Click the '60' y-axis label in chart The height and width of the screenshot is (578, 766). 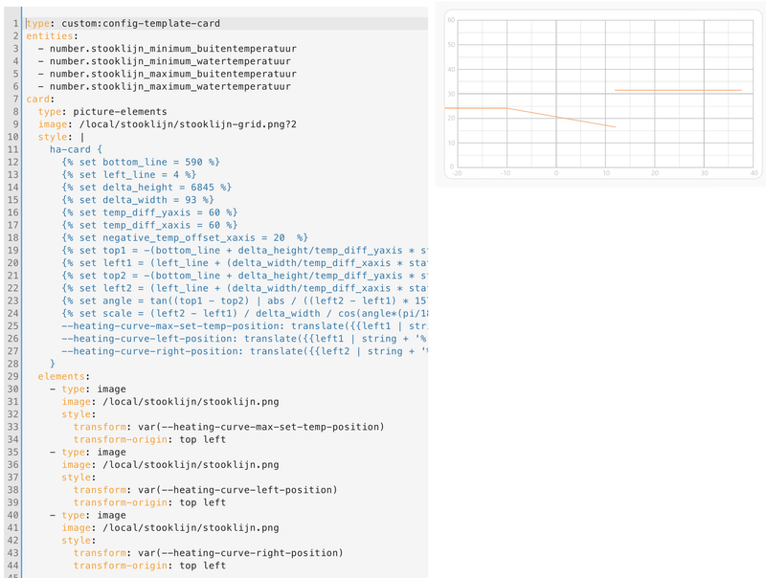(x=451, y=20)
